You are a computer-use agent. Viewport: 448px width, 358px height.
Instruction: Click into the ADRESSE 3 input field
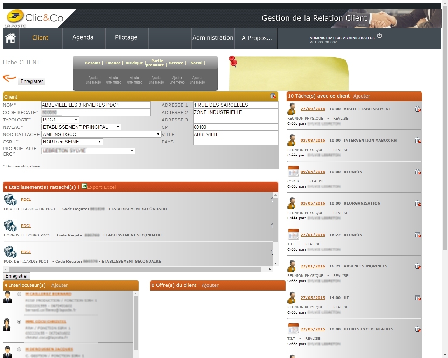click(236, 120)
